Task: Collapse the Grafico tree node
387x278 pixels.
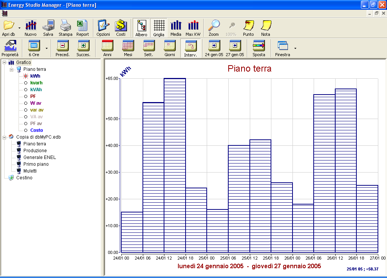Action: pos(5,63)
